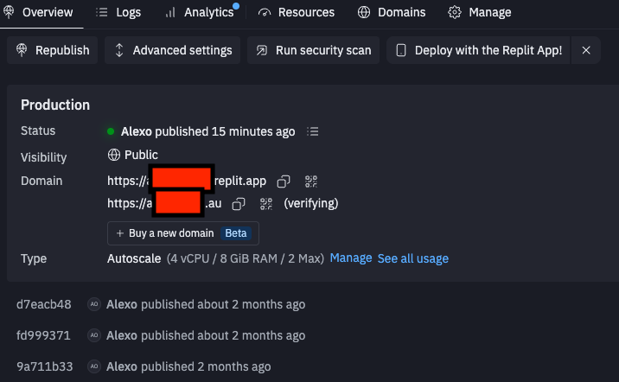Click Alexo avatar on fd999371 row

tap(94, 335)
